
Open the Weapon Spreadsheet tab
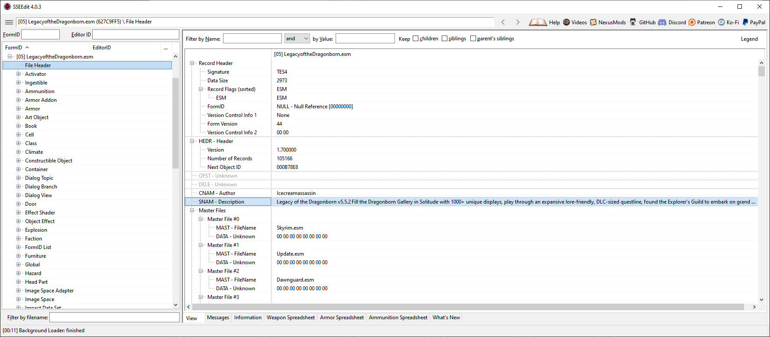(x=291, y=318)
